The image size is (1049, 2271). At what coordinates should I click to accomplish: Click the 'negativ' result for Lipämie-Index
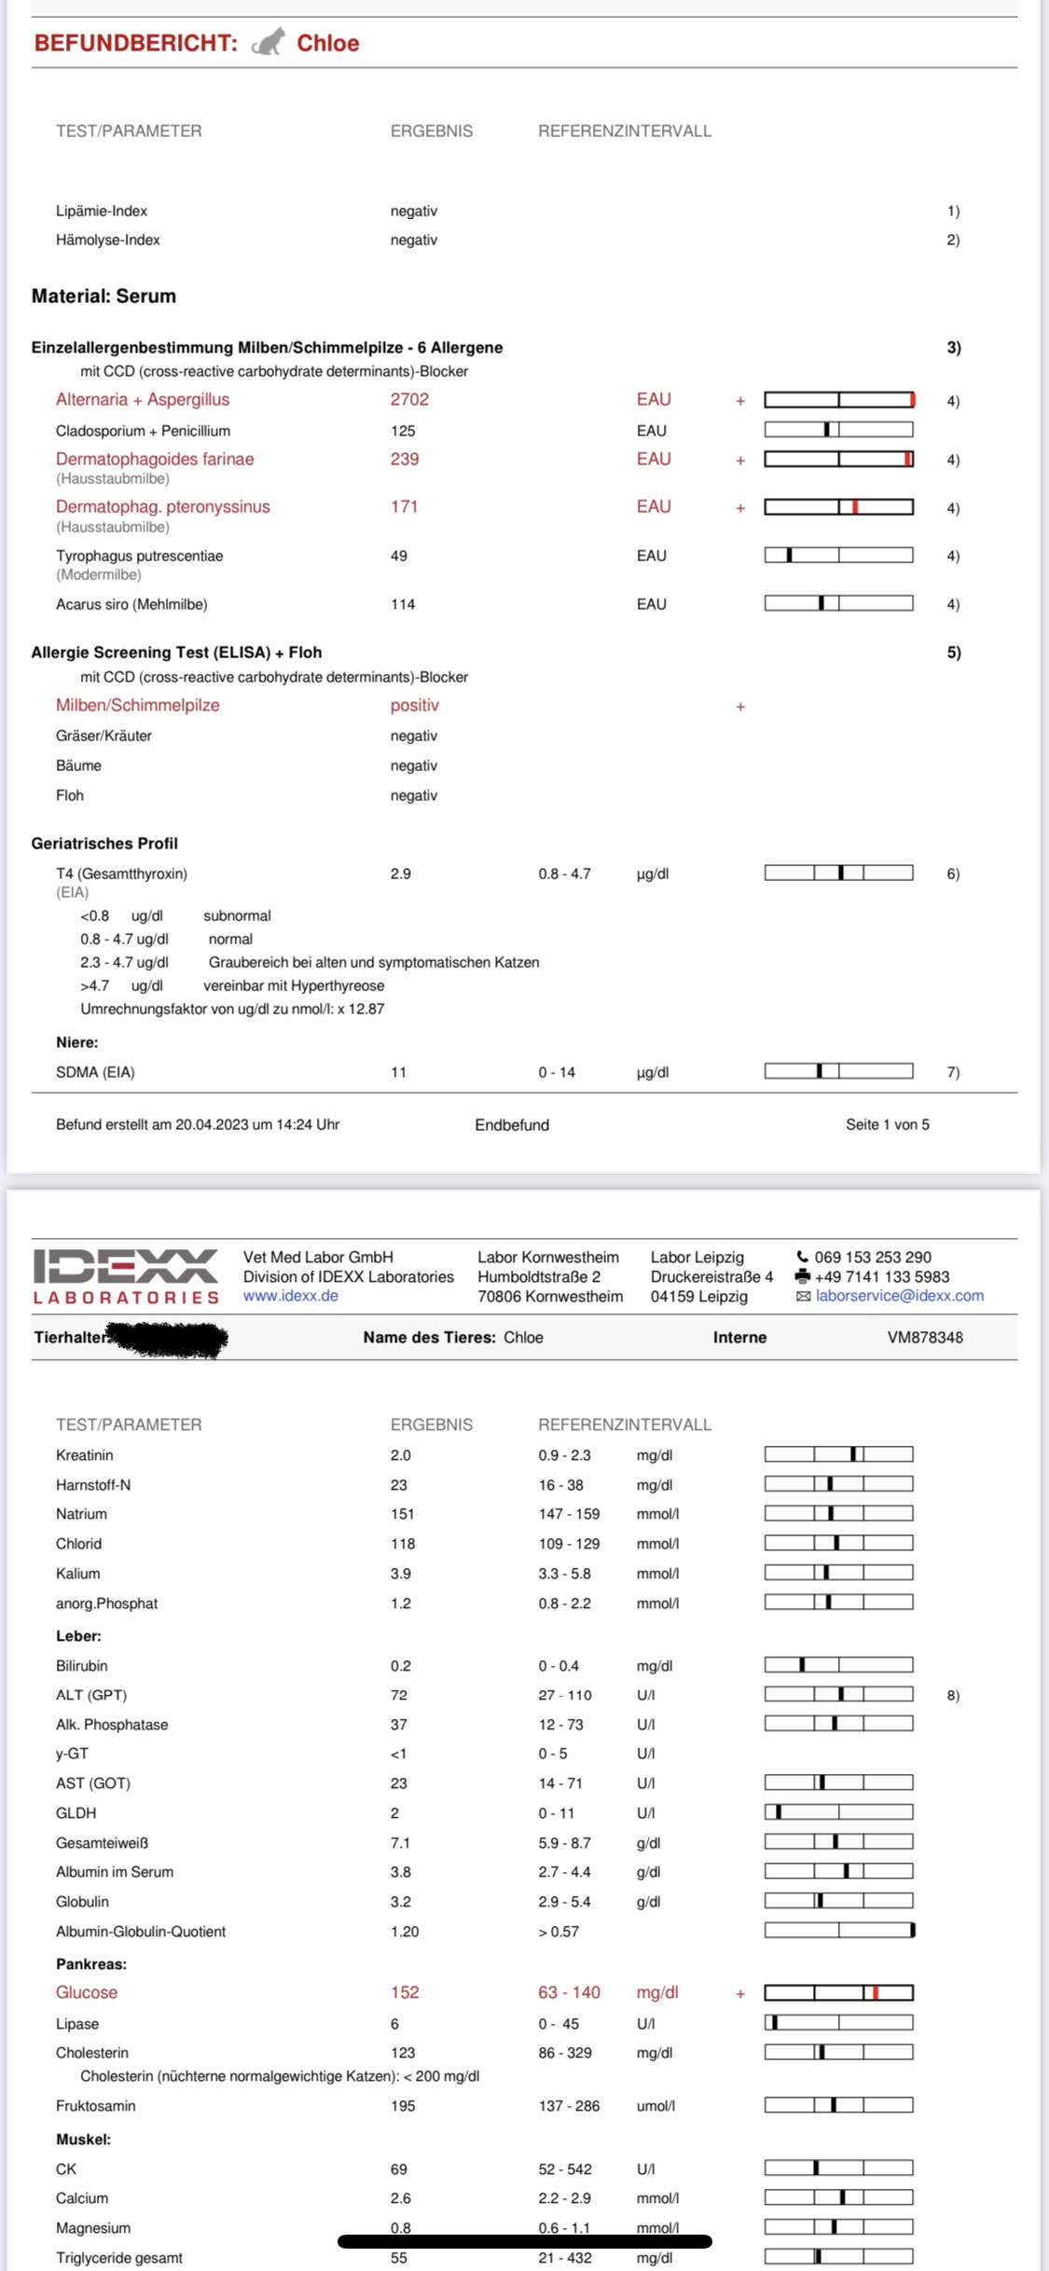[414, 211]
